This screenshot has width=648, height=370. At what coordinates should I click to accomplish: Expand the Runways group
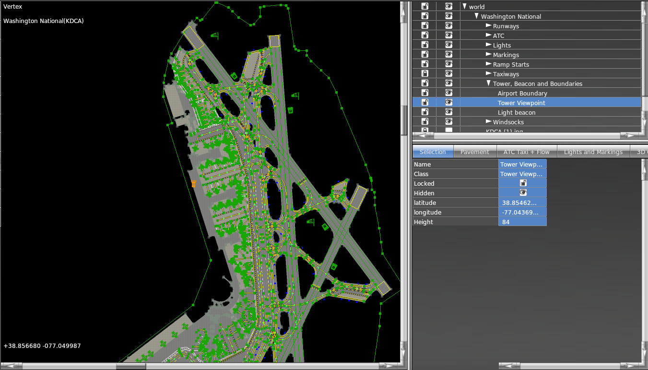[489, 25]
